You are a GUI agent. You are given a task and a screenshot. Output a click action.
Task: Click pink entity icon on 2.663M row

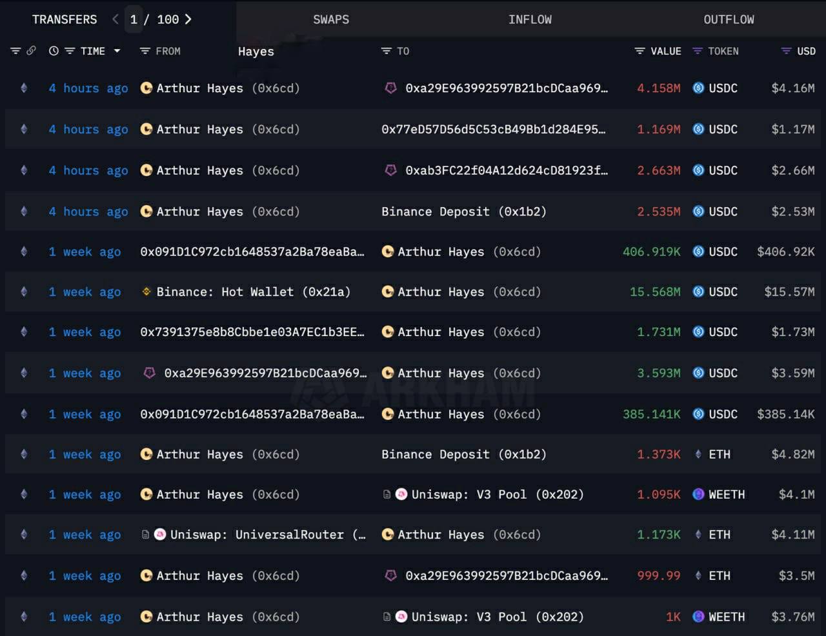[390, 170]
